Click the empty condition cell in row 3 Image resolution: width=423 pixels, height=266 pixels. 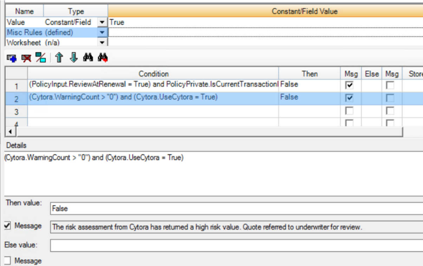click(153, 112)
